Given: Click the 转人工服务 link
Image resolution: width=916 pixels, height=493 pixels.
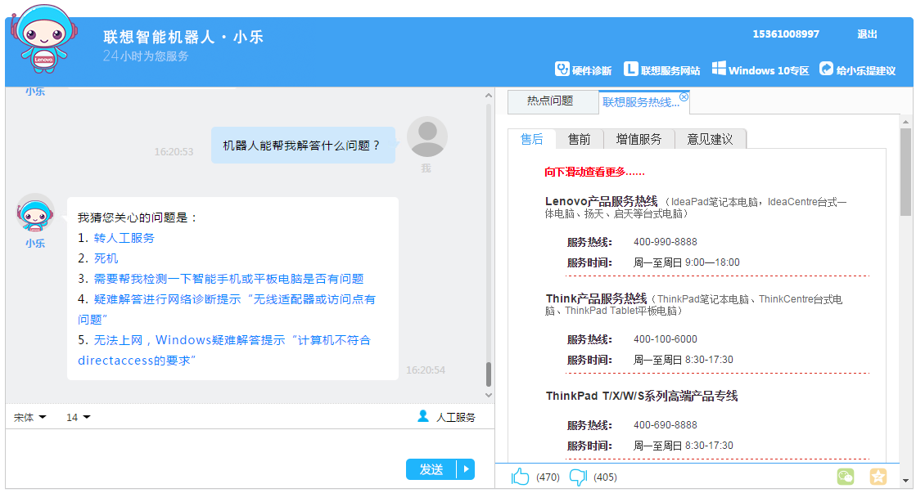Looking at the screenshot, I should (x=124, y=238).
